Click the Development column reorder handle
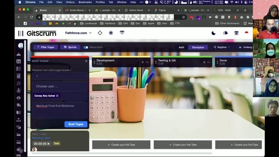279x157 pixels. click(x=94, y=62)
